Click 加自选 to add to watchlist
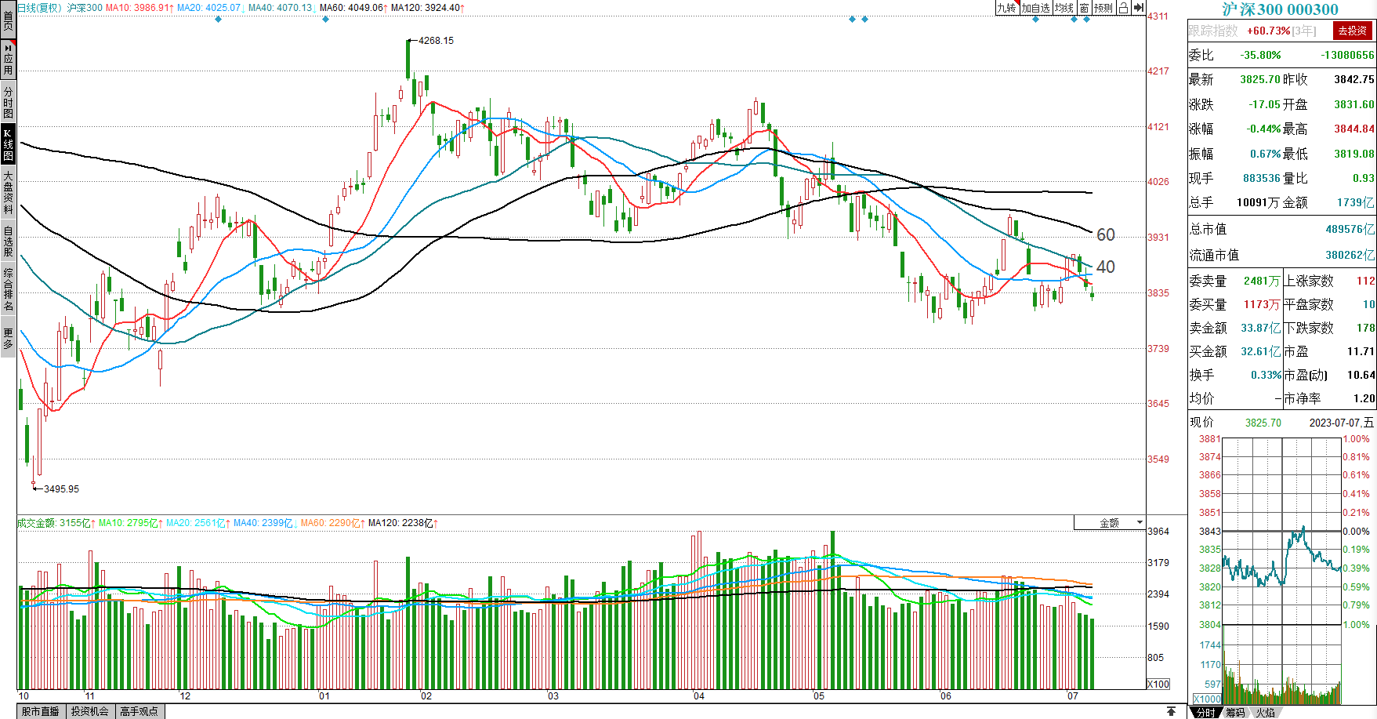 click(x=1035, y=8)
